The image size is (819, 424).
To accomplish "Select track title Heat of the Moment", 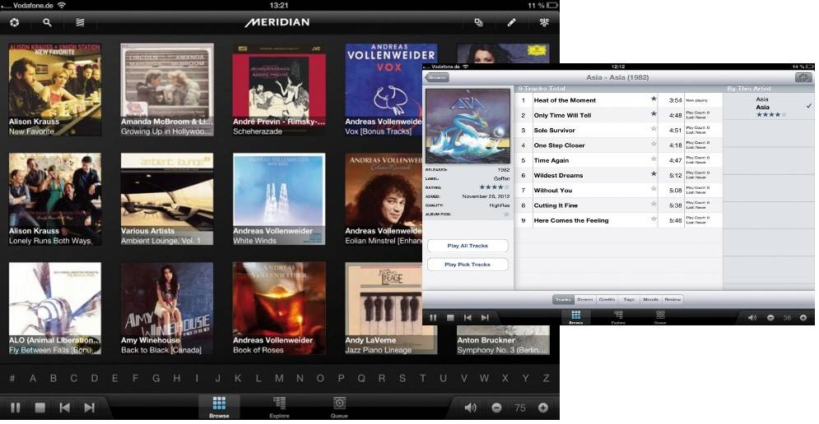I will (565, 100).
